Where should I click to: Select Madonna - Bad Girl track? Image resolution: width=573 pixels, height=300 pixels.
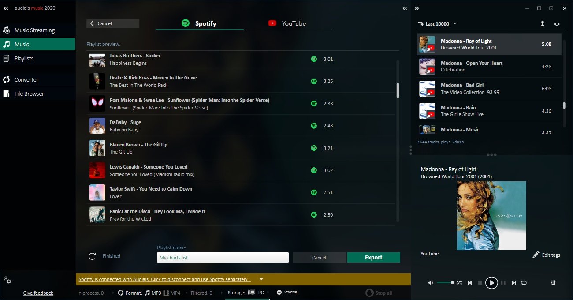[x=489, y=89]
